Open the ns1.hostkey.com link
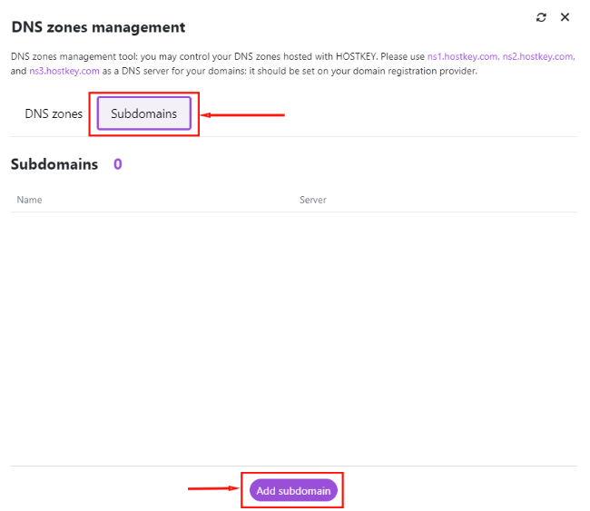 pyautogui.click(x=462, y=56)
